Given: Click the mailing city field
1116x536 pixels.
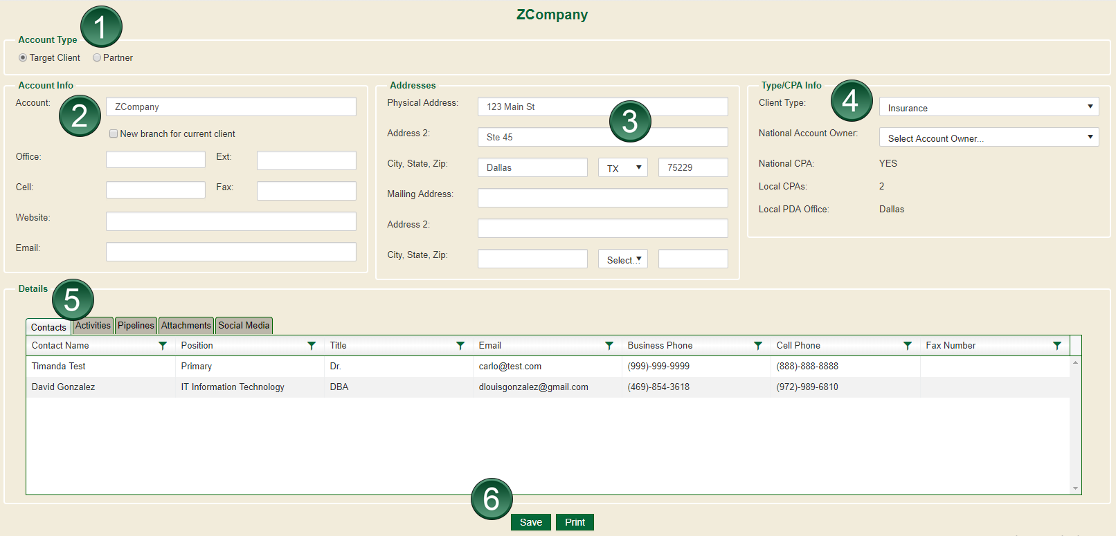Looking at the screenshot, I should (x=532, y=259).
